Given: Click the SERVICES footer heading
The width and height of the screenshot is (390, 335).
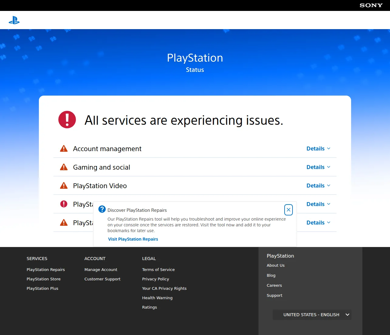Looking at the screenshot, I should tap(37, 259).
